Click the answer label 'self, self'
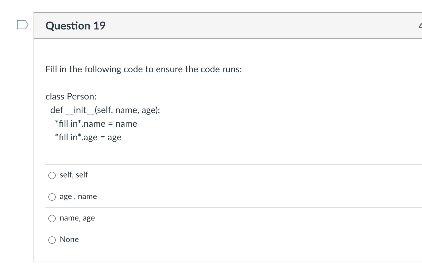Viewport: 422px width, 267px height. point(74,175)
